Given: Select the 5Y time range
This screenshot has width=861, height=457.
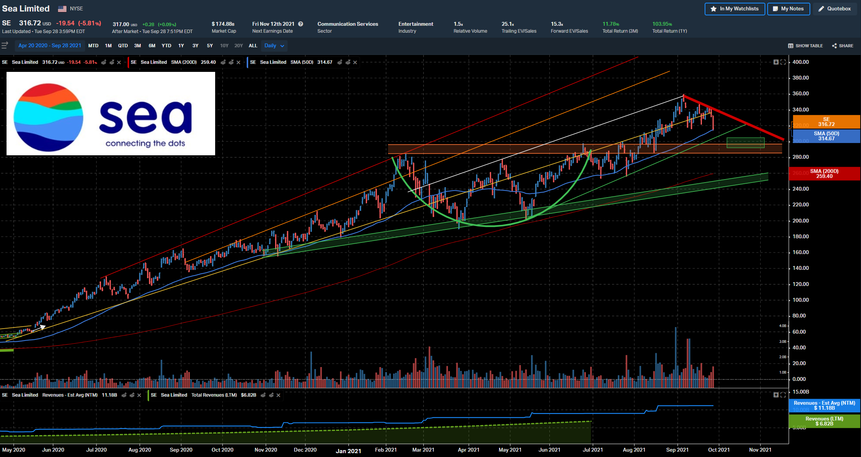Looking at the screenshot, I should pos(210,46).
